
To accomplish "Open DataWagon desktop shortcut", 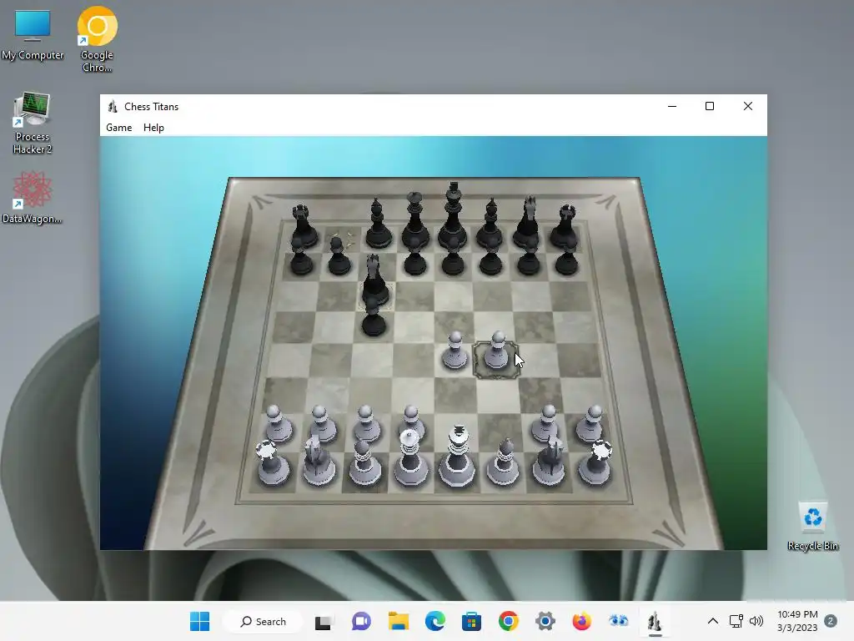I will tap(33, 197).
